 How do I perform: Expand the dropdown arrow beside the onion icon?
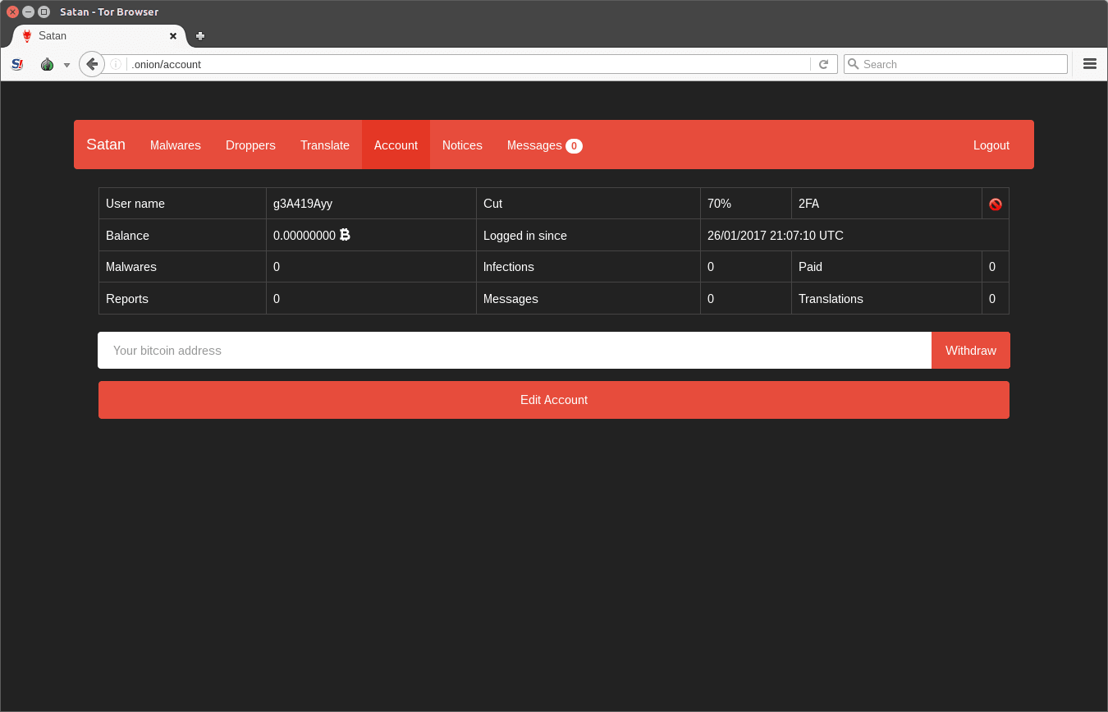(x=66, y=65)
